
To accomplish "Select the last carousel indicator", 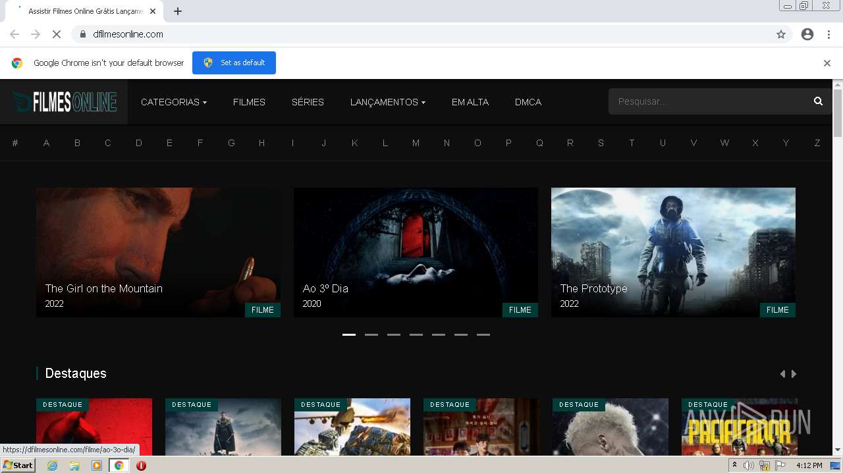I will tap(483, 334).
